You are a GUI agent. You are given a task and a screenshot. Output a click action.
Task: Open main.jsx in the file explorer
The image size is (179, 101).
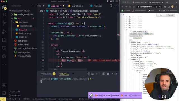[x=23, y=37]
